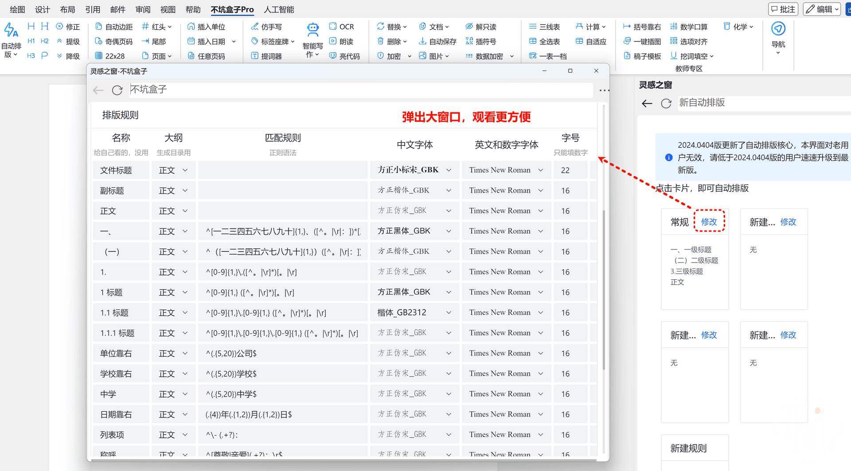This screenshot has height=471, width=851.
Task: Click 修改 link on the 常规 card
Action: [x=709, y=222]
